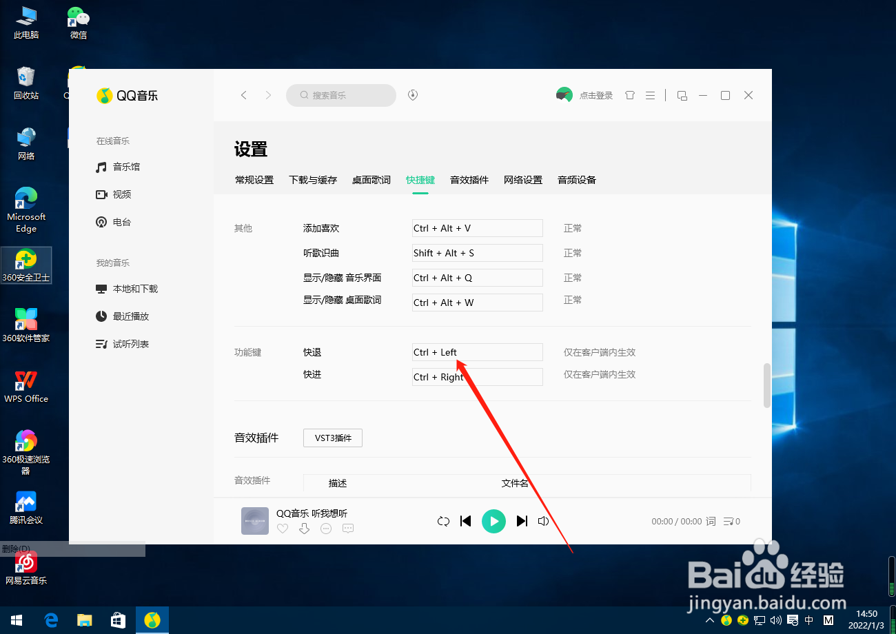Open the play queue icon
The width and height of the screenshot is (896, 634).
[x=731, y=522]
